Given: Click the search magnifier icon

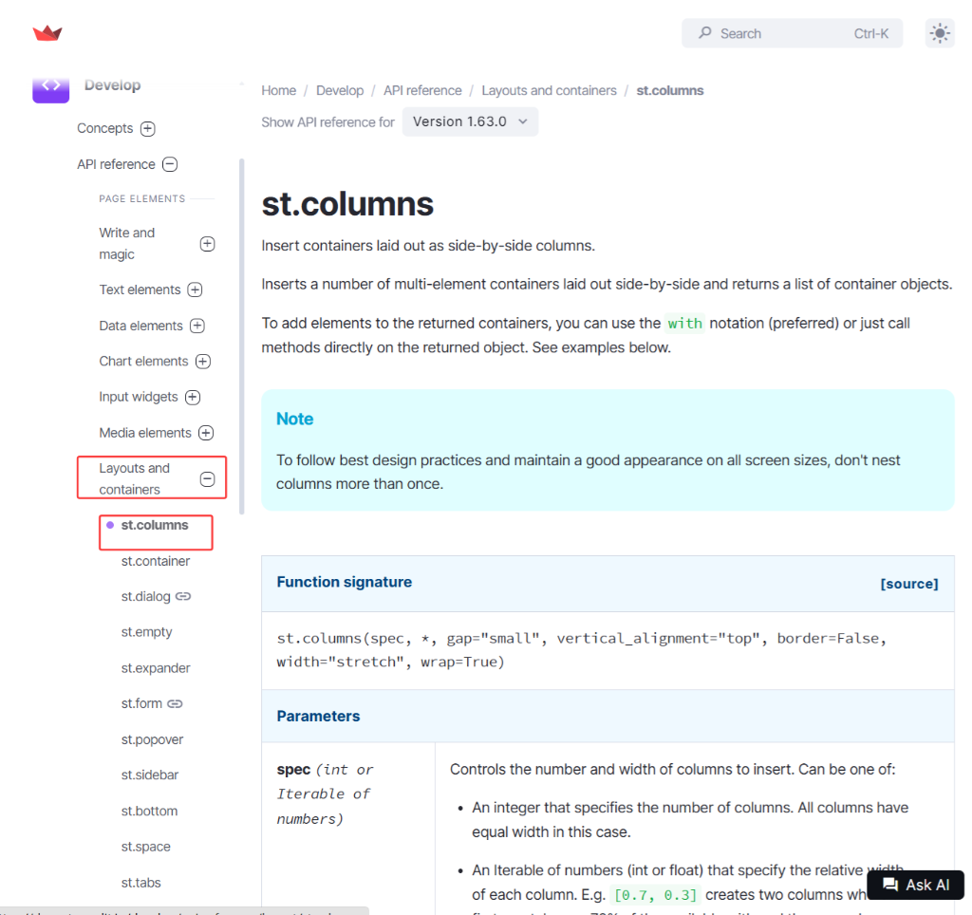Looking at the screenshot, I should [x=705, y=33].
